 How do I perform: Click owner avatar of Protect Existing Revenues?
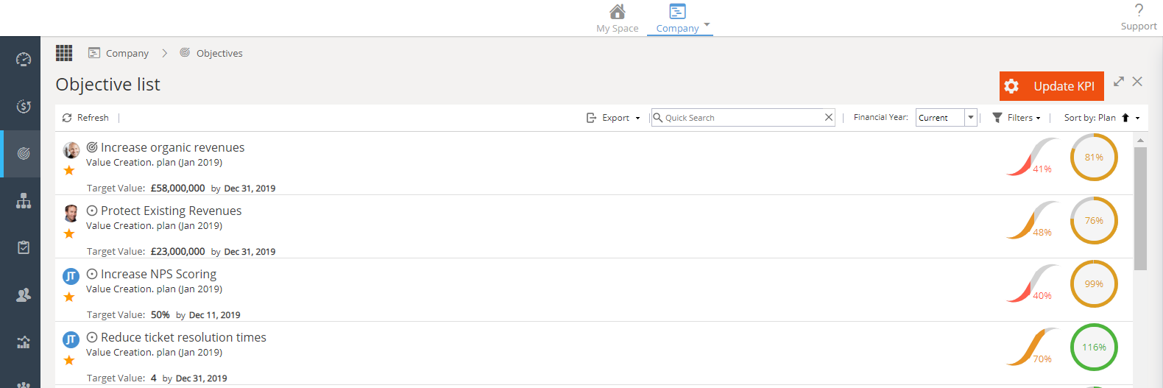click(x=71, y=214)
